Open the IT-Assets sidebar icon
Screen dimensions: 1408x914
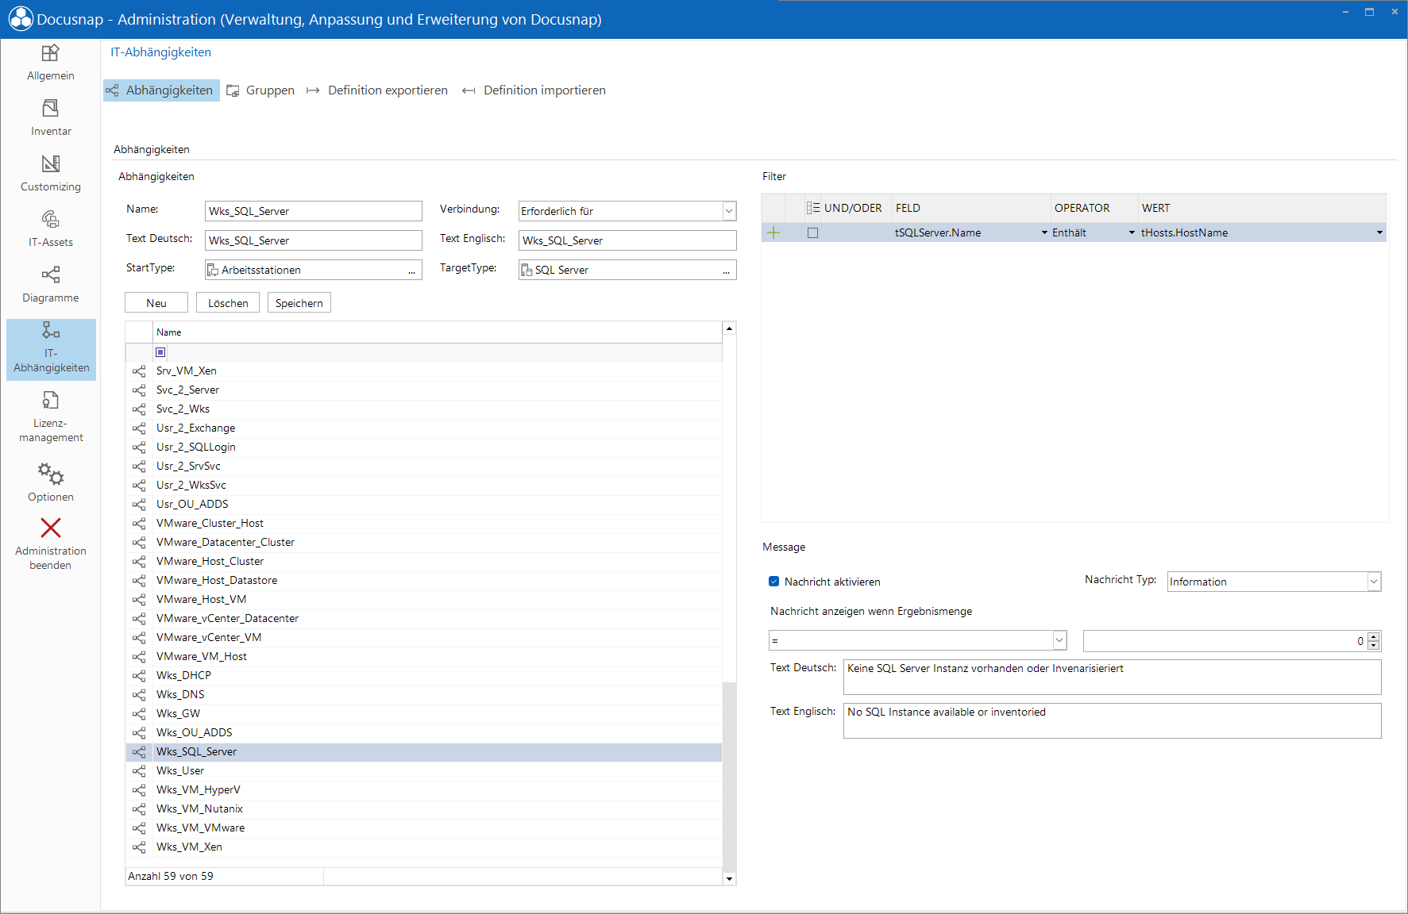point(51,219)
